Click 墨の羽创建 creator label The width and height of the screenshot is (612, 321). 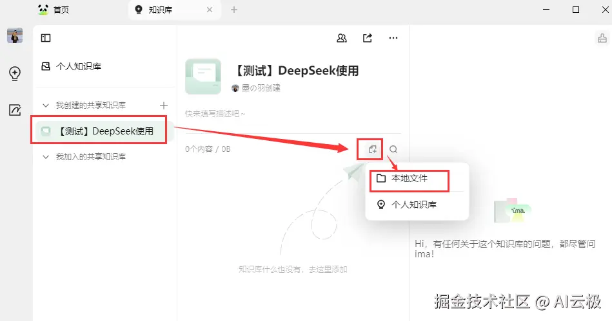click(x=256, y=88)
